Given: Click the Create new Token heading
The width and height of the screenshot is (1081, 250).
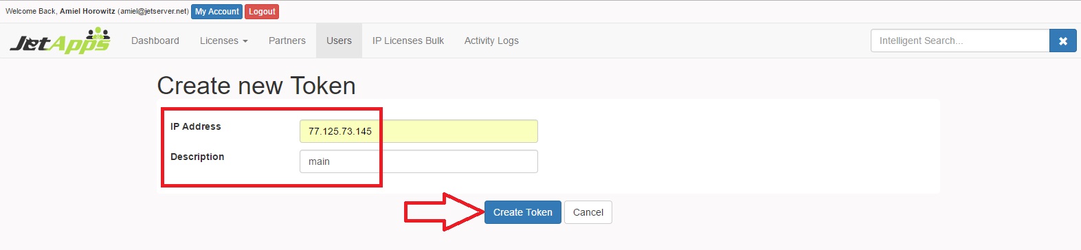Looking at the screenshot, I should tap(256, 86).
